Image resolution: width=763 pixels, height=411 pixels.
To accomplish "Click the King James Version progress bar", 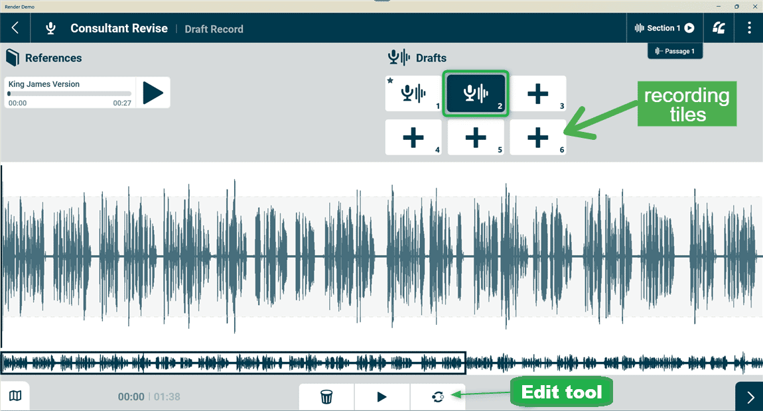I will [70, 93].
